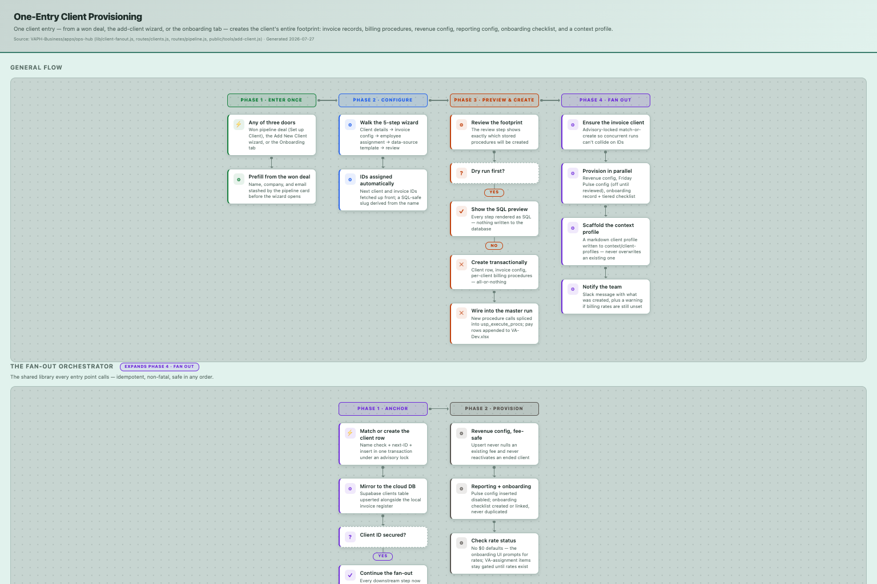The image size is (877, 584).
Task: Click the icon on Provision in parallel card
Action: click(x=573, y=173)
